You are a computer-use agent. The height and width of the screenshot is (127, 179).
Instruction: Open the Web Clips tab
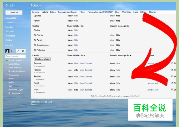[x=126, y=12]
